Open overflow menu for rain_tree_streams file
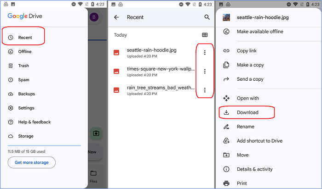 [x=205, y=90]
